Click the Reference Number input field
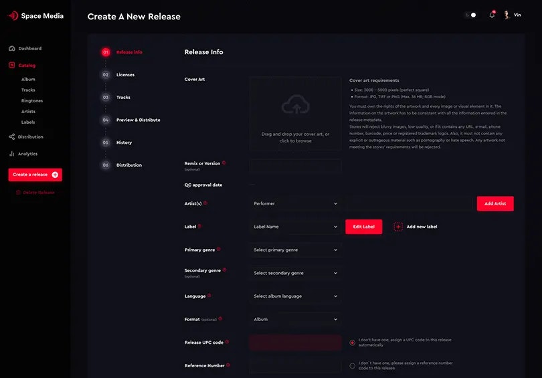Screen dimensions: 542x378 click(295, 365)
